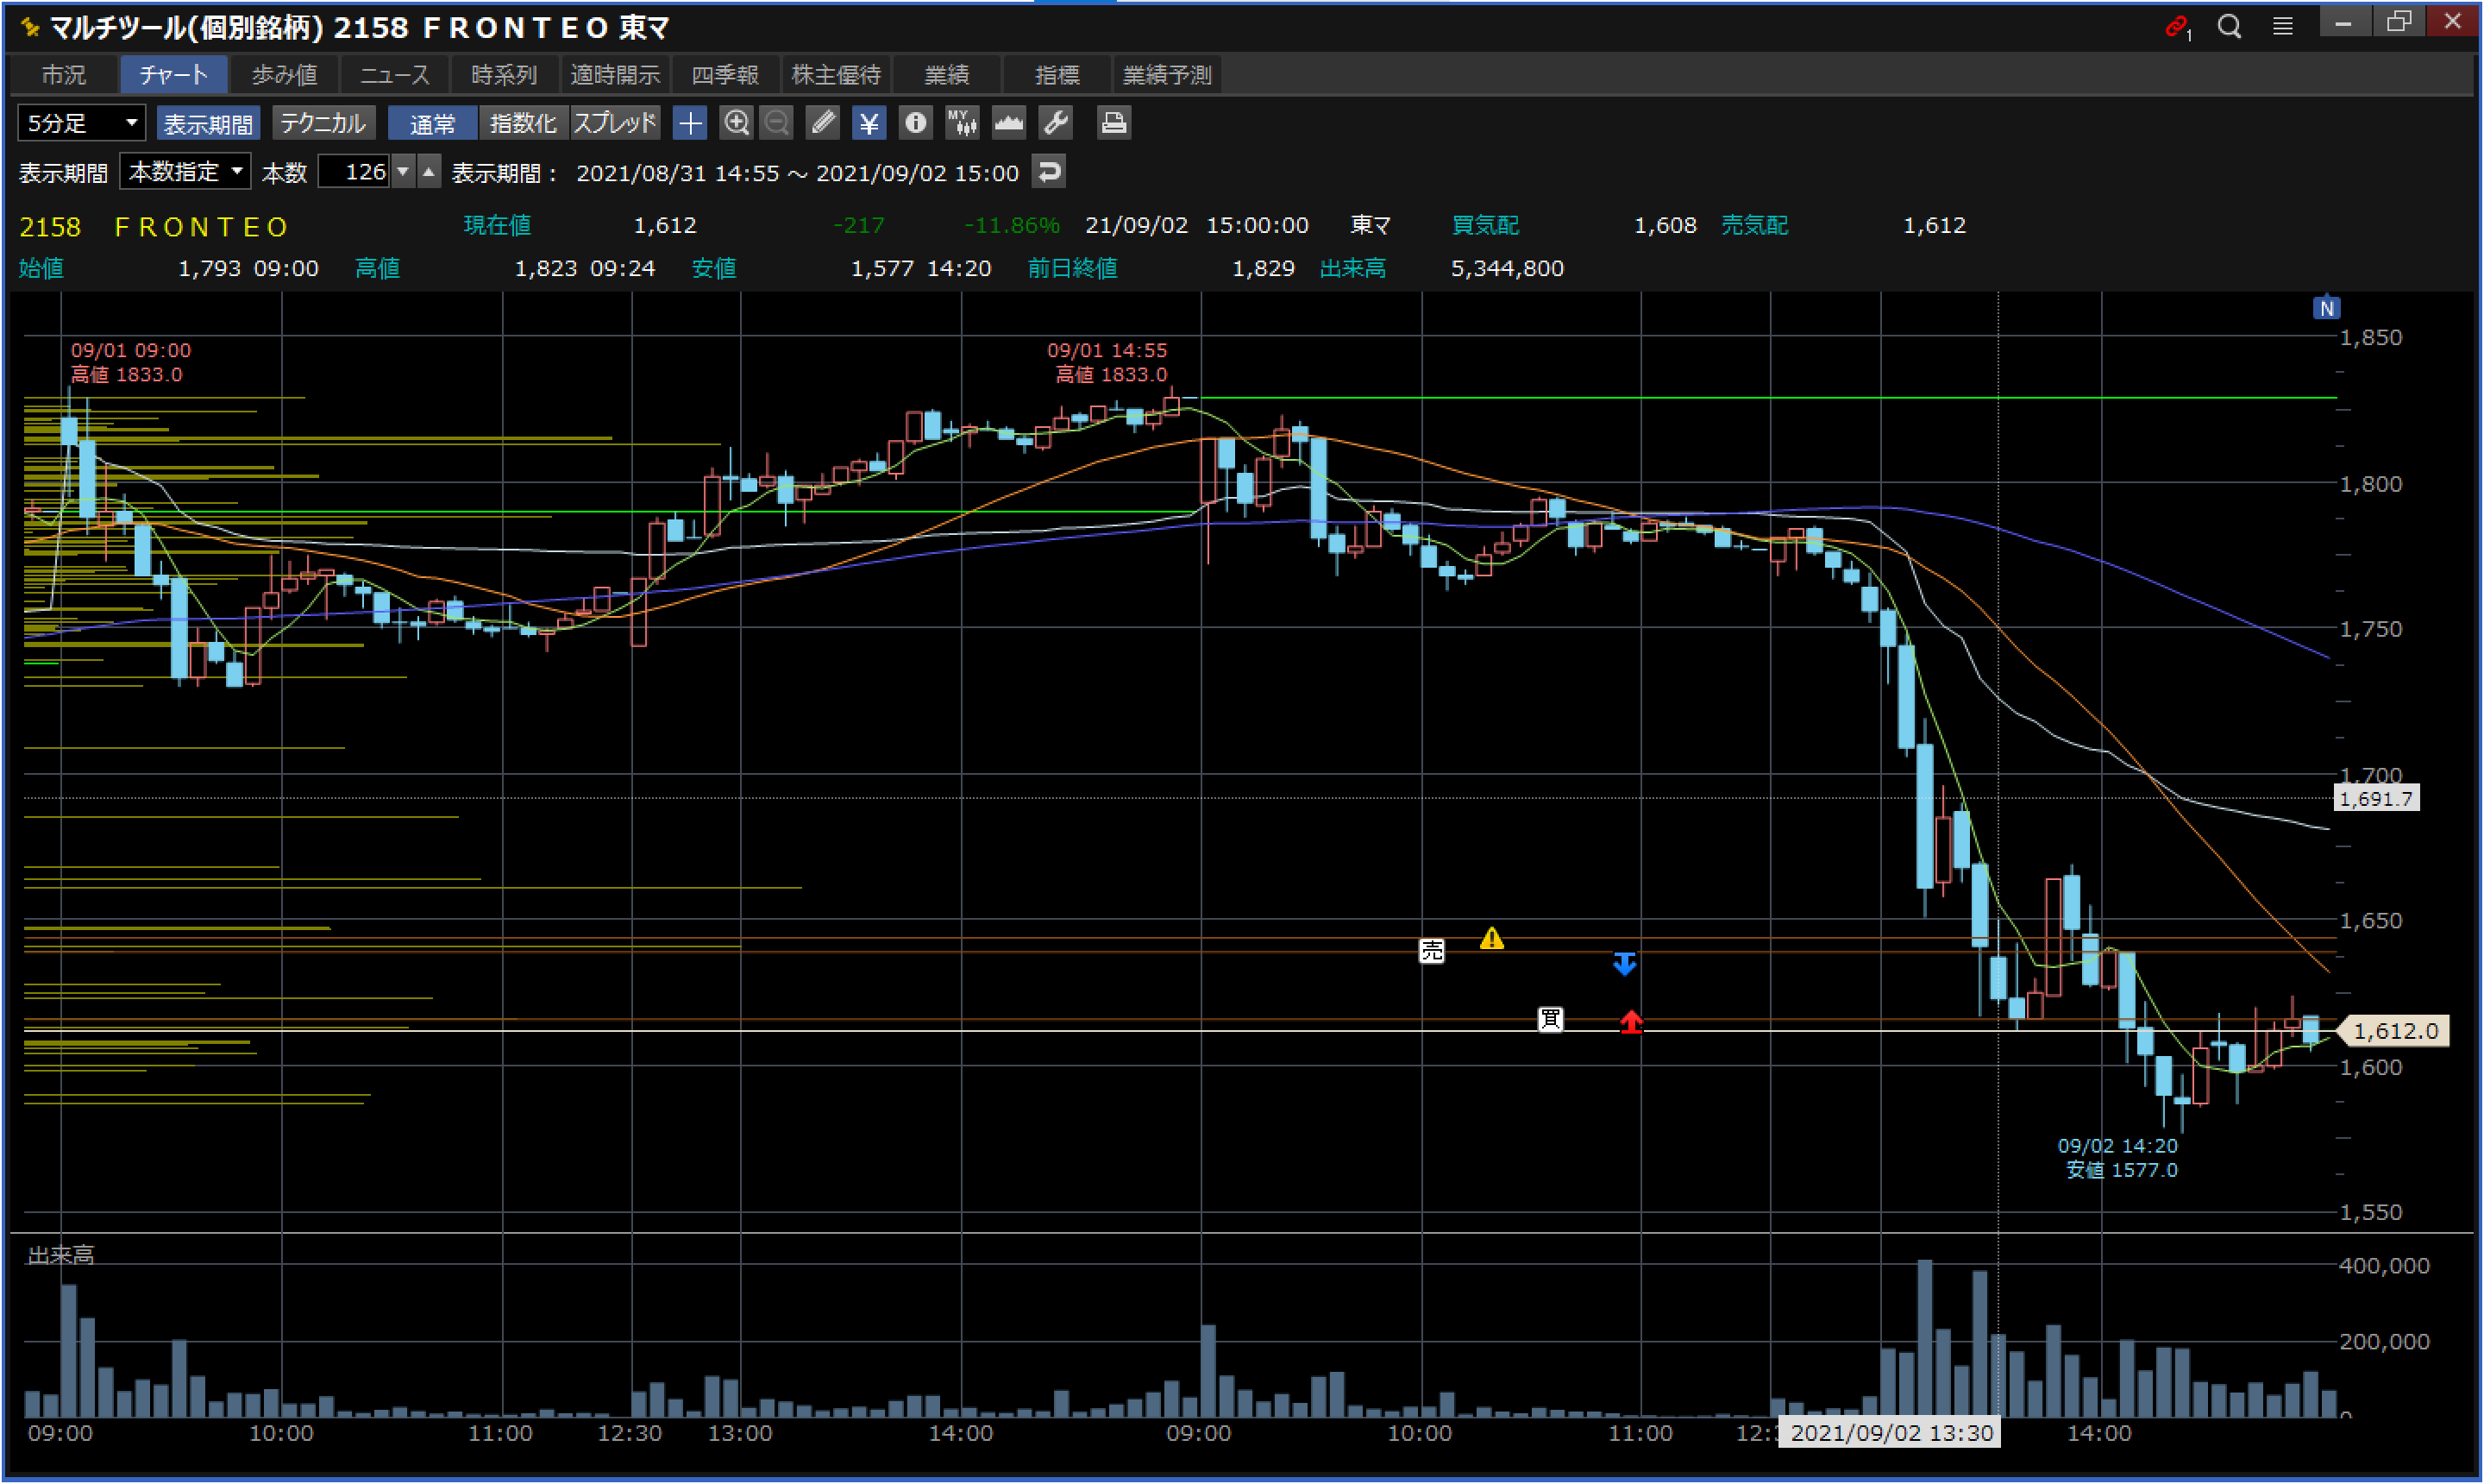Screen dimensions: 2484x1484
Task: Open the 5分足 timeframe dropdown
Action: pyautogui.click(x=82, y=123)
